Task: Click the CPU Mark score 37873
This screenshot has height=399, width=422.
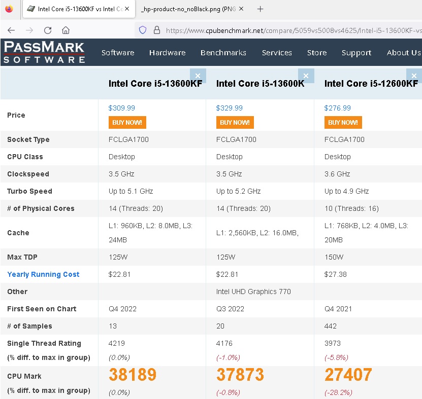Action: (240, 375)
